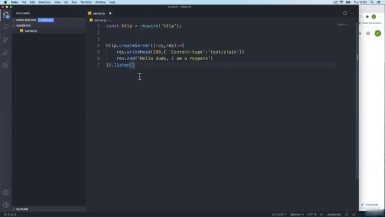Open the Edit menu

tap(32, 2)
